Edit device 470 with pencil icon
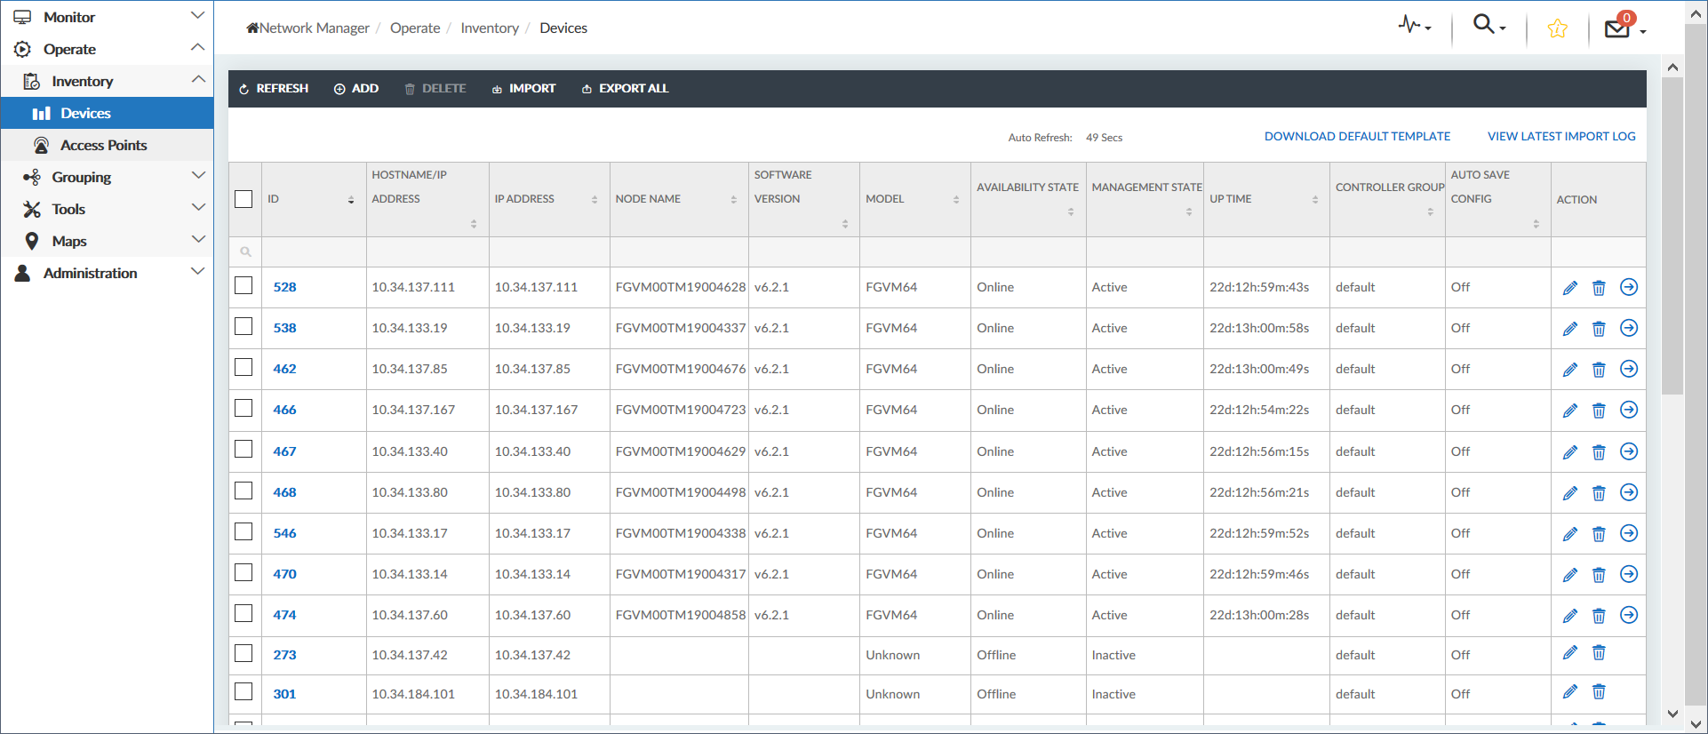This screenshot has height=734, width=1708. [x=1570, y=575]
